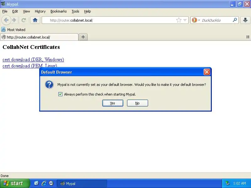The width and height of the screenshot is (251, 188).
Task: Click Yes in Default Browser dialog
Action: point(113,103)
